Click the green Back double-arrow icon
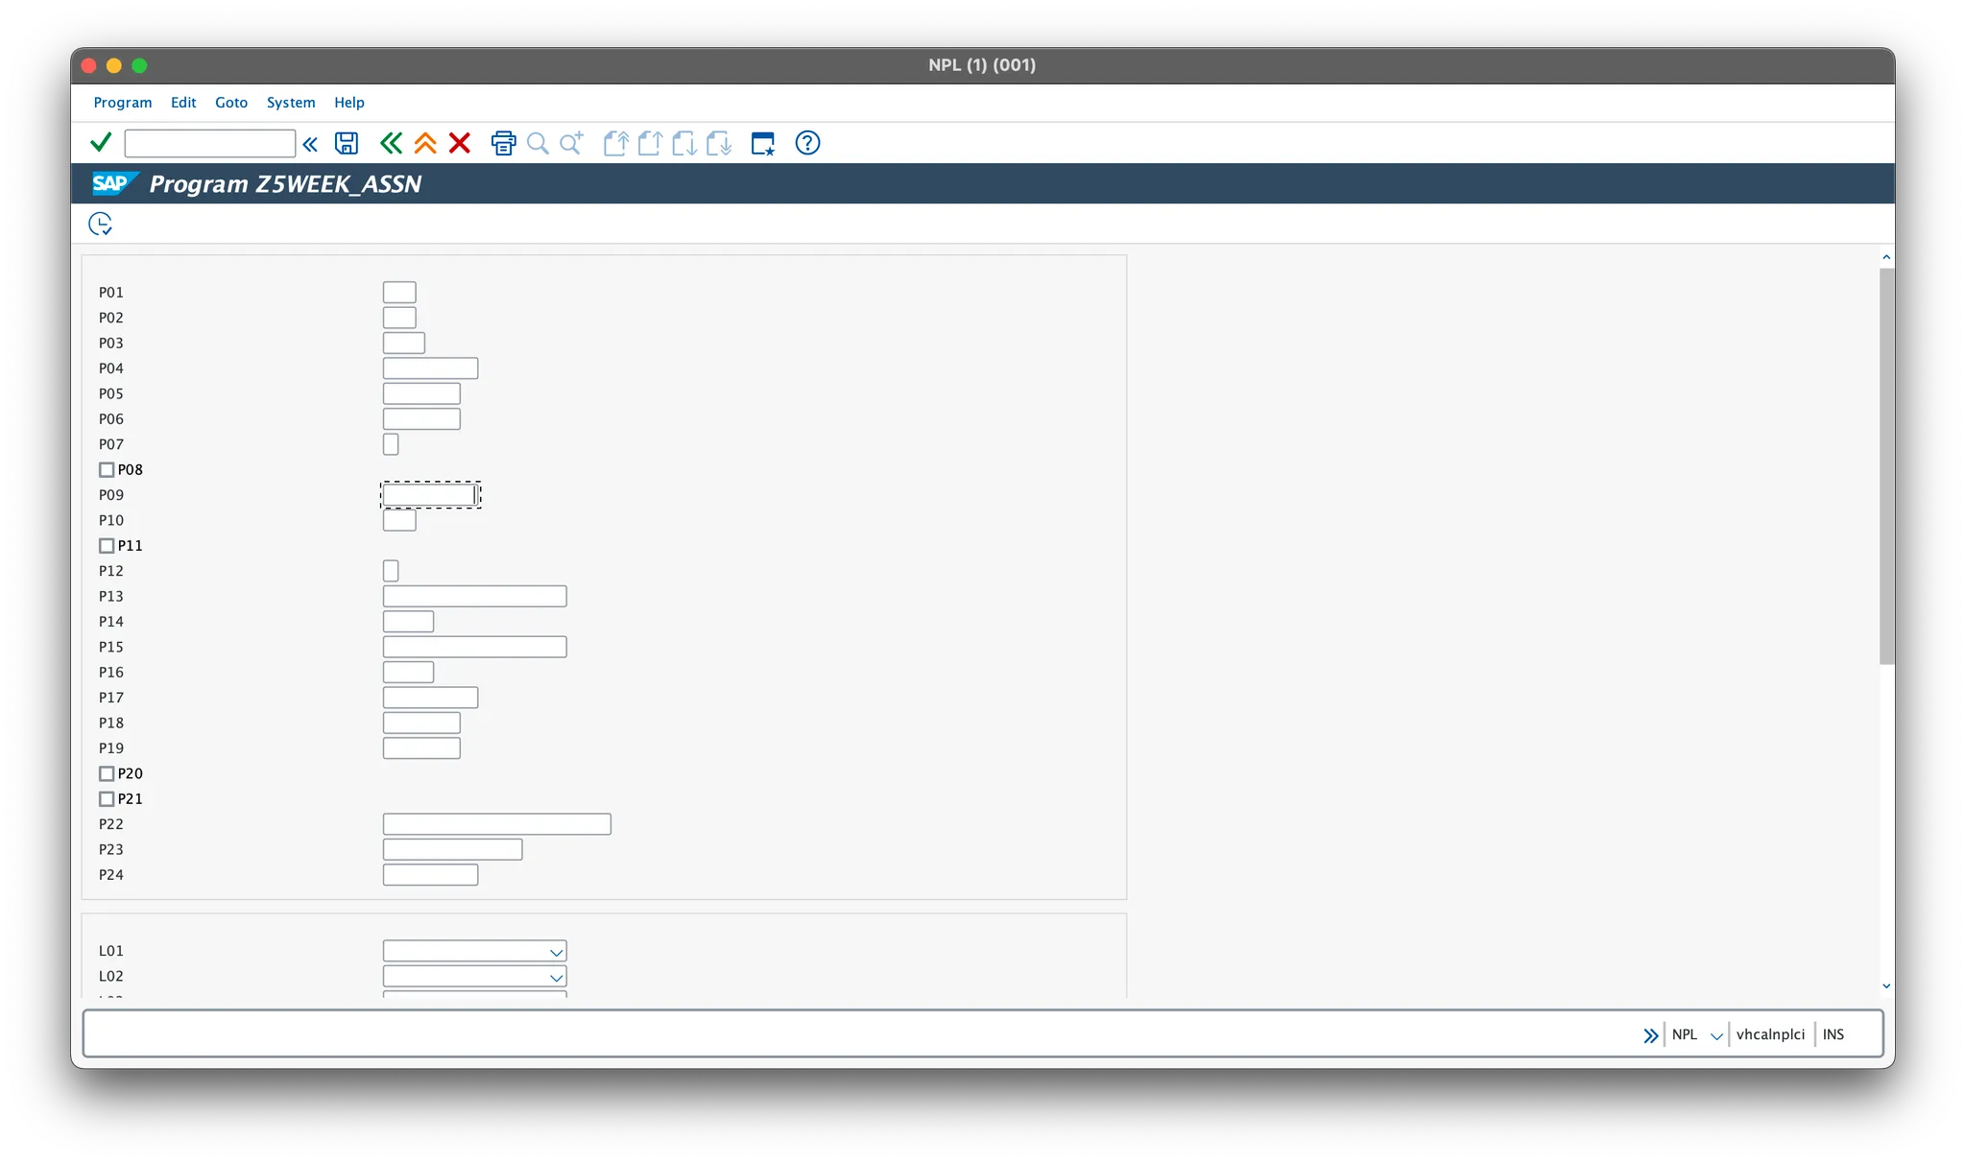Viewport: 1966px width, 1162px height. pyautogui.click(x=391, y=143)
